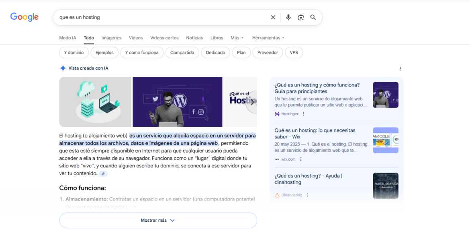Select the 'Ejemplos' suggestion chip

(x=104, y=53)
